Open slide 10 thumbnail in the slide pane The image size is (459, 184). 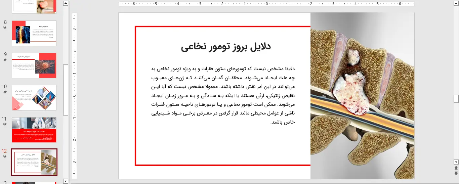34,97
